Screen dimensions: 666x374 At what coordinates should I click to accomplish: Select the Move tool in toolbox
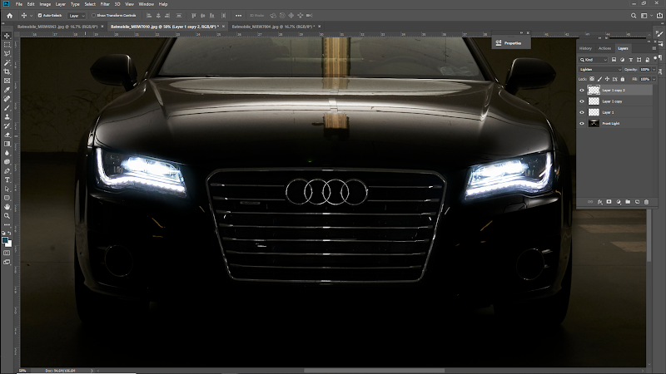[7, 36]
